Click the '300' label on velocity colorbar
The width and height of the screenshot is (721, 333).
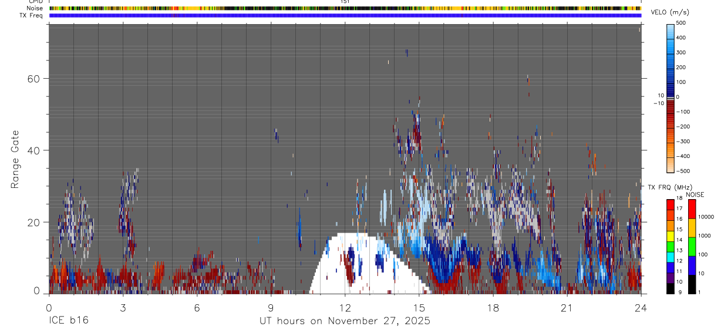coord(681,52)
